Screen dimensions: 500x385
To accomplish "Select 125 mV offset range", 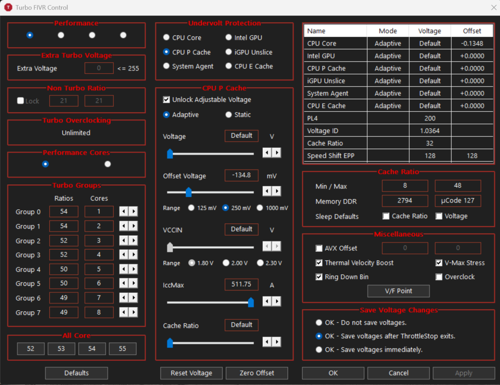I will 202,208.
